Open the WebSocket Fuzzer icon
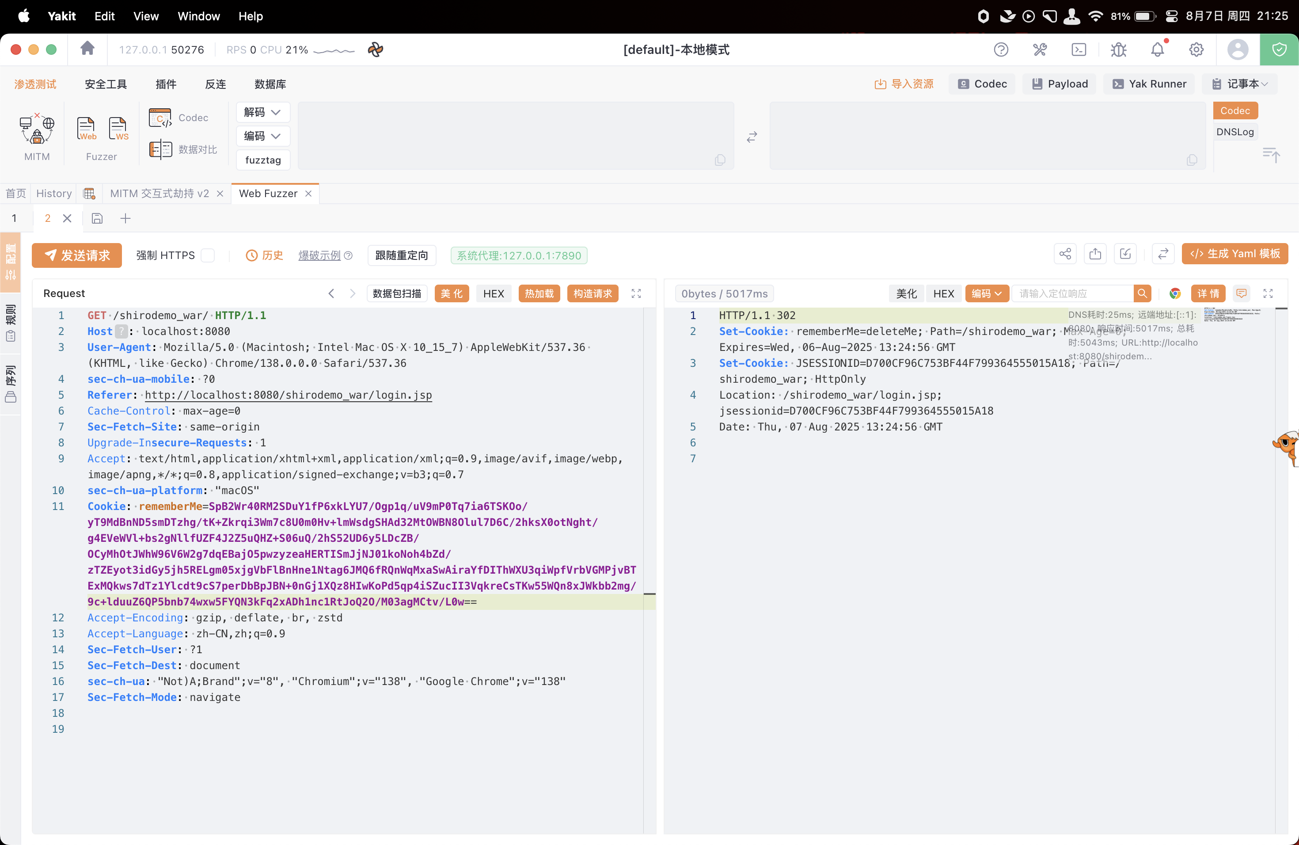The width and height of the screenshot is (1299, 845). (x=118, y=129)
